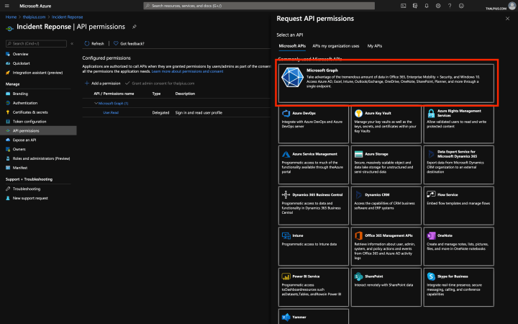
Task: Select the Microsoft Graph API tile
Action: (x=386, y=85)
